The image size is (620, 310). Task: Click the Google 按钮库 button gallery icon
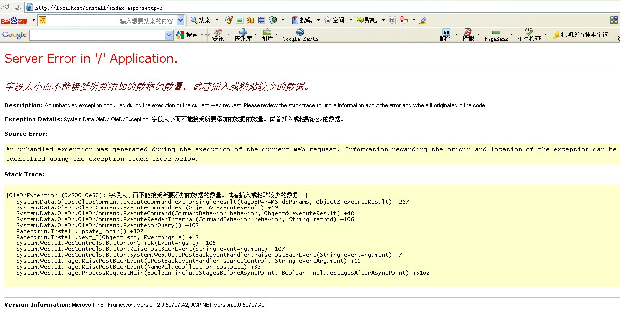click(243, 35)
